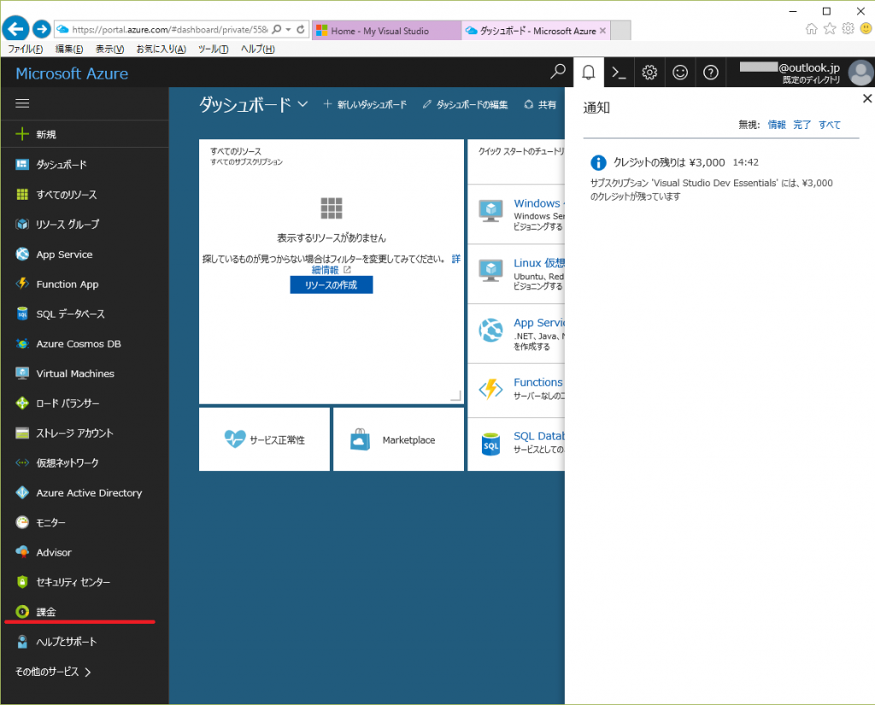This screenshot has height=705, width=875.
Task: Click the セキュリティ センター shield icon
Action: coord(22,582)
